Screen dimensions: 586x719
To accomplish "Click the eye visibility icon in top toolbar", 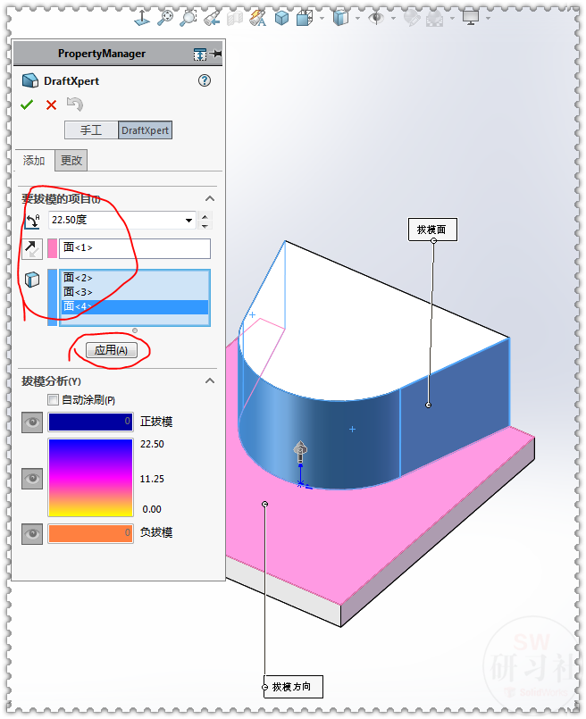I will click(x=376, y=18).
